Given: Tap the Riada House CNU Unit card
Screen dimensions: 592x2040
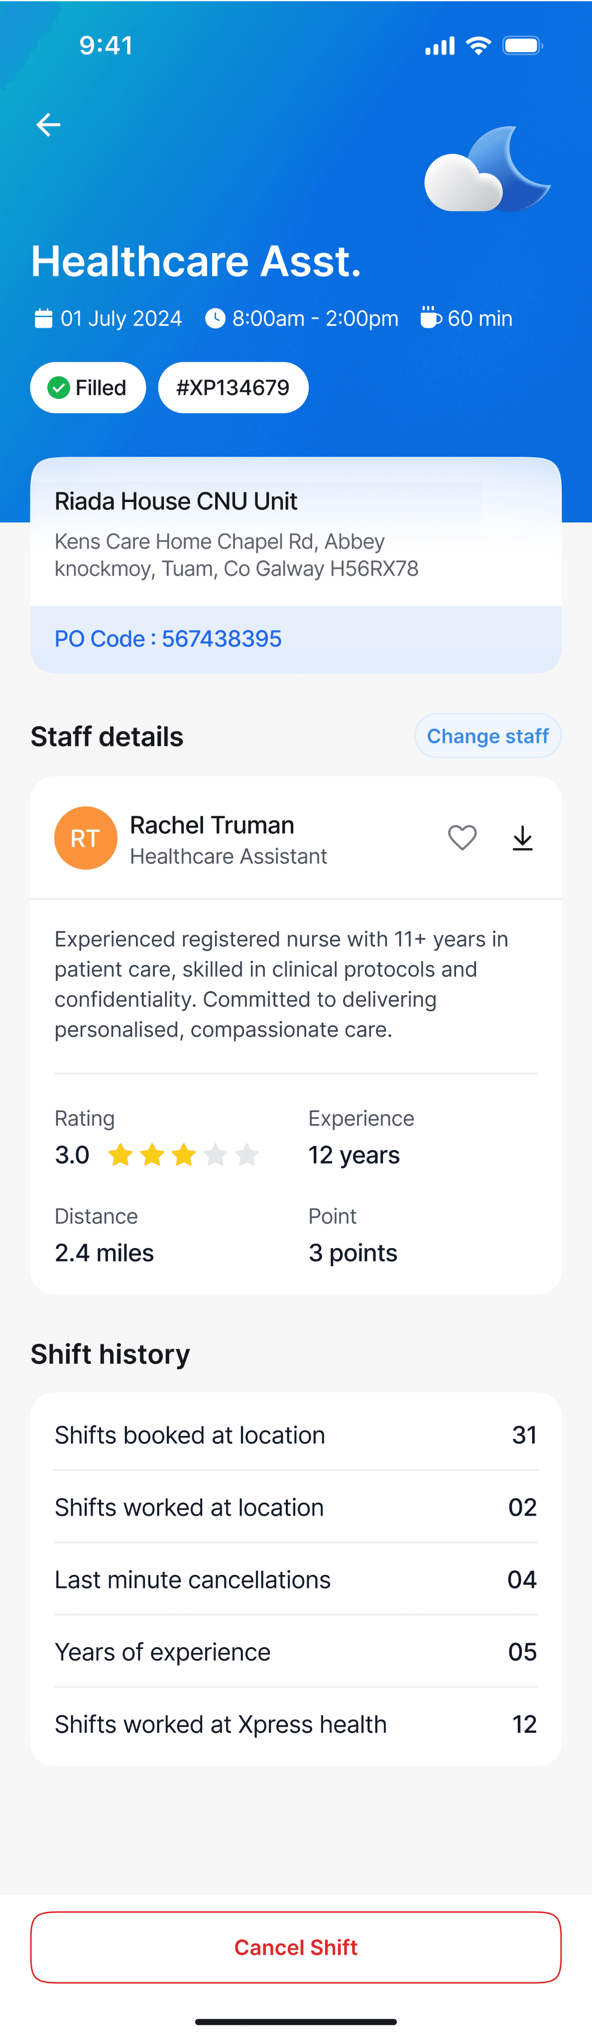Looking at the screenshot, I should click(x=296, y=565).
